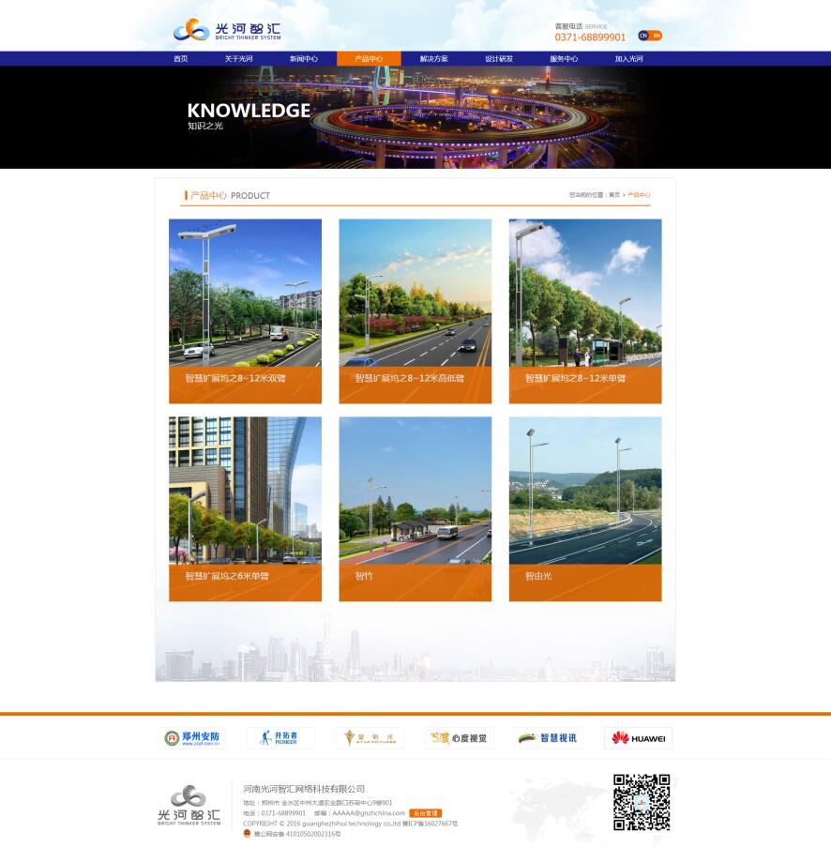Select the 加入光河 nav item

click(x=628, y=59)
